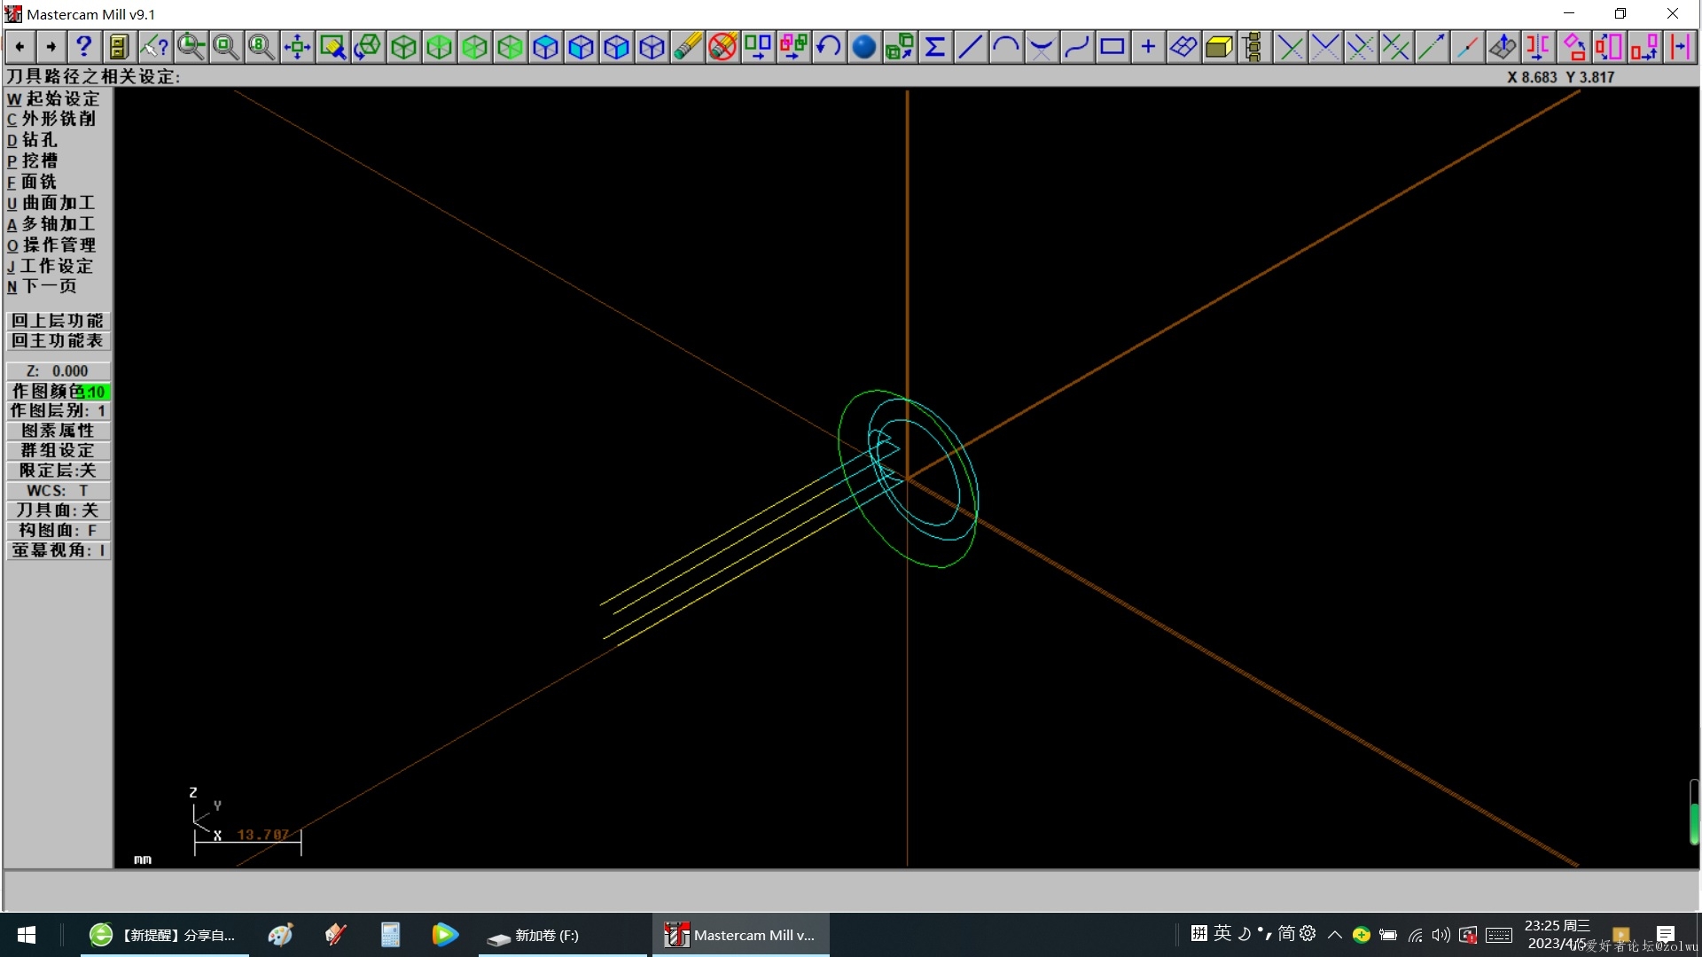Click the dynamic rotate view cube icon
Screen dimensions: 1702x957
[x=368, y=46]
